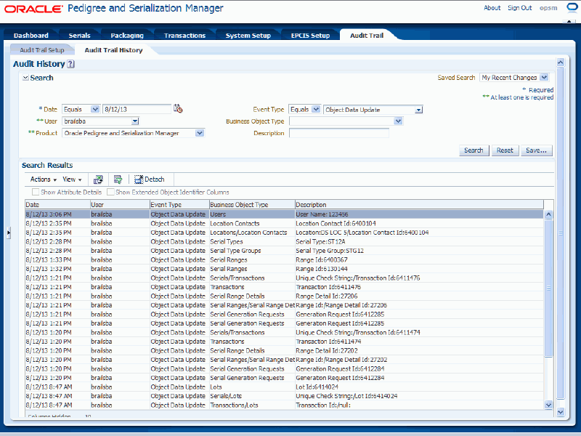Switch to the EPCIS Setup tab

pyautogui.click(x=311, y=35)
